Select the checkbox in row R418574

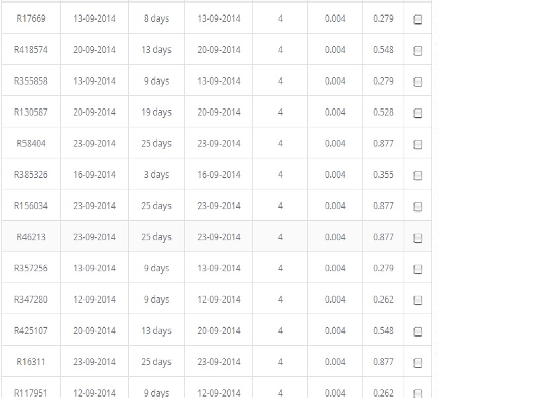coord(417,51)
